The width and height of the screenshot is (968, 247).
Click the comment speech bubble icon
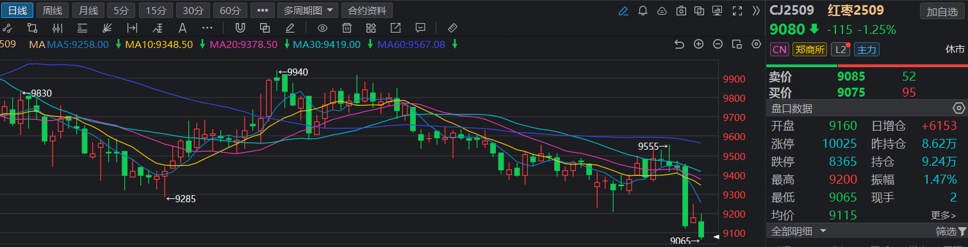click(x=420, y=28)
